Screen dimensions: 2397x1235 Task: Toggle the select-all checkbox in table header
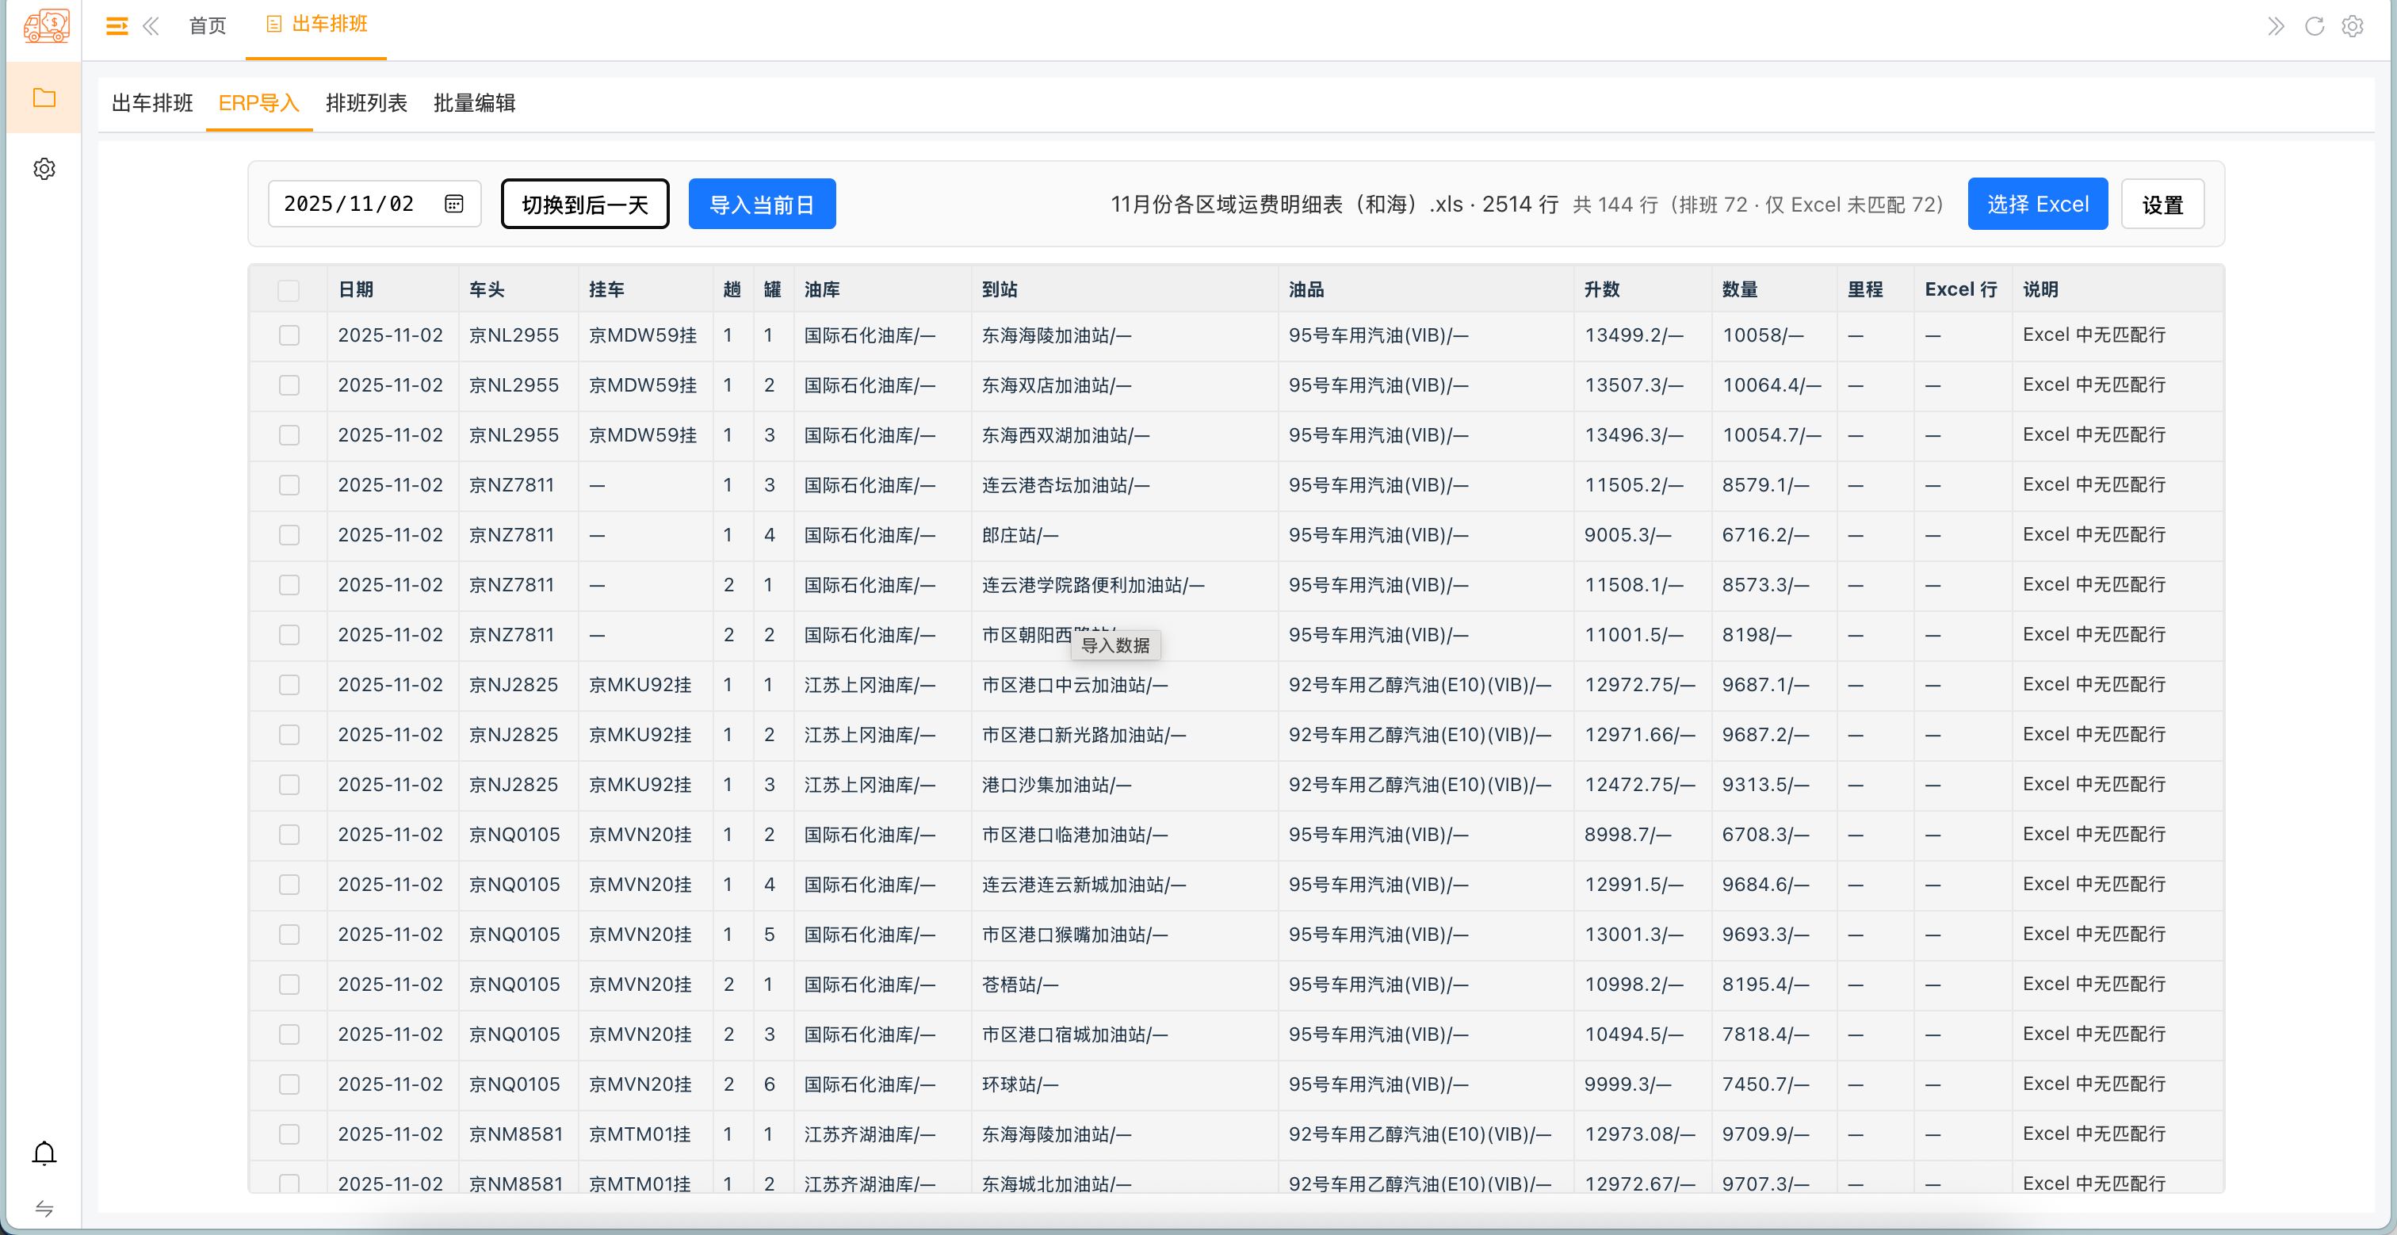point(289,291)
